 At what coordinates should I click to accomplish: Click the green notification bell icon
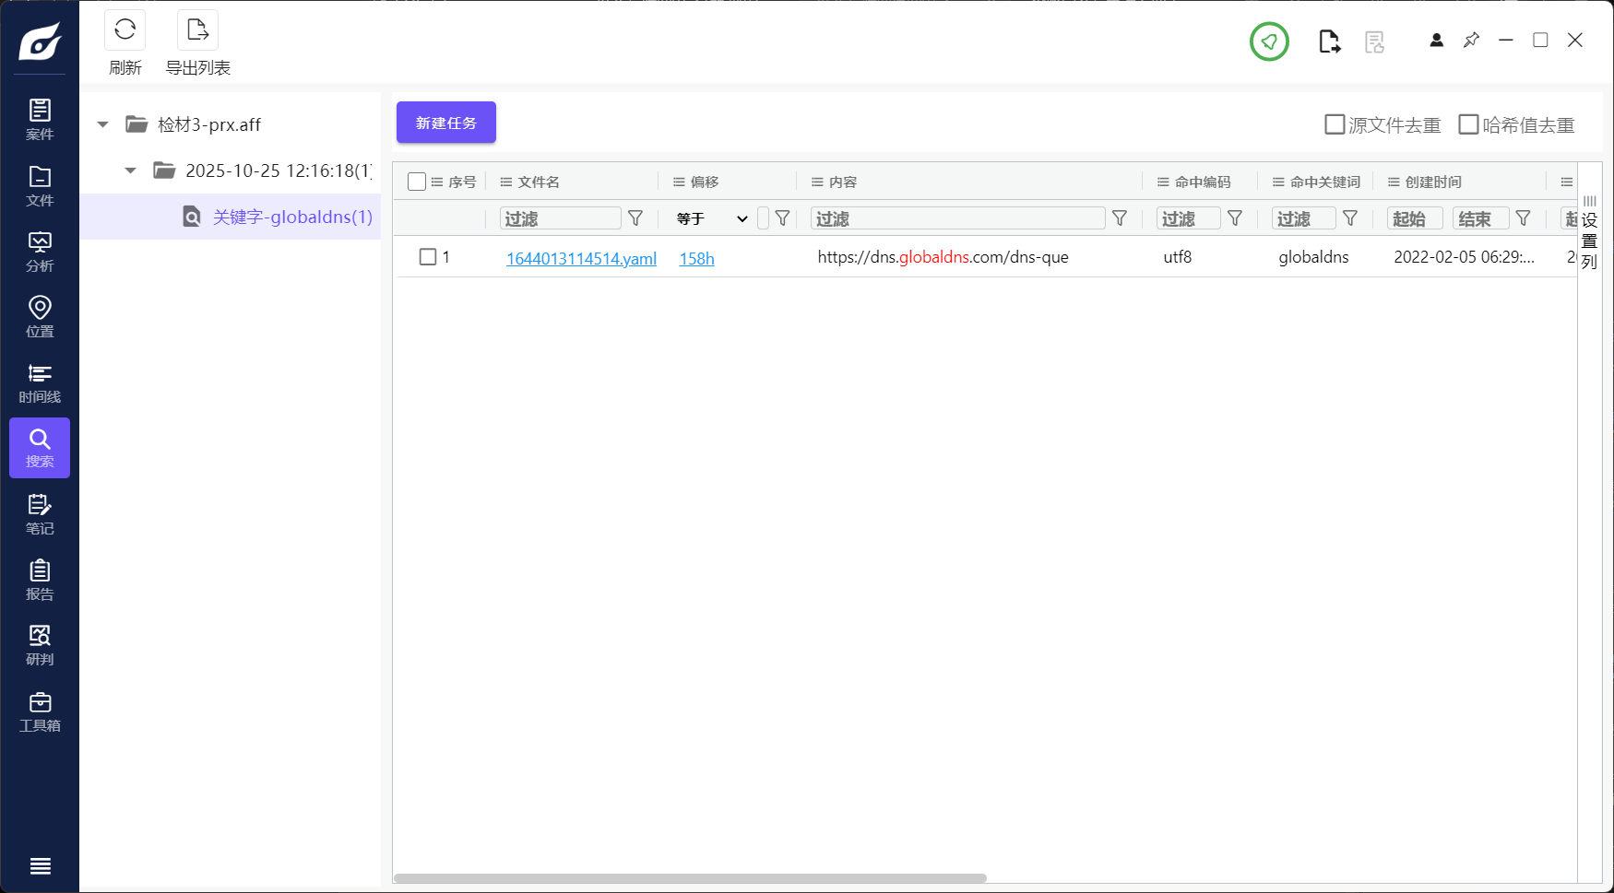coord(1268,41)
